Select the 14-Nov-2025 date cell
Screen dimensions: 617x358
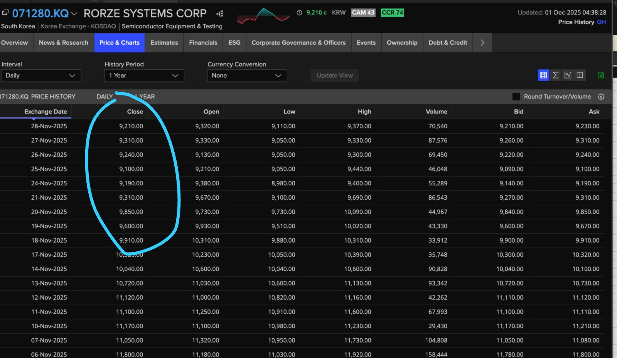pyautogui.click(x=49, y=269)
